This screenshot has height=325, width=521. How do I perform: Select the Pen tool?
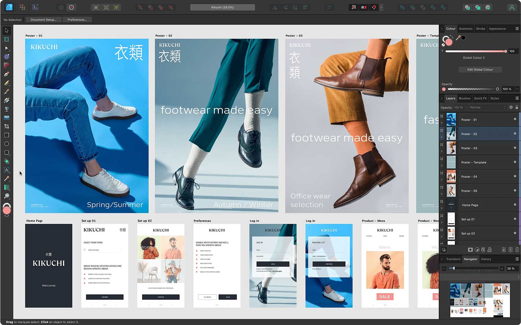(7, 74)
